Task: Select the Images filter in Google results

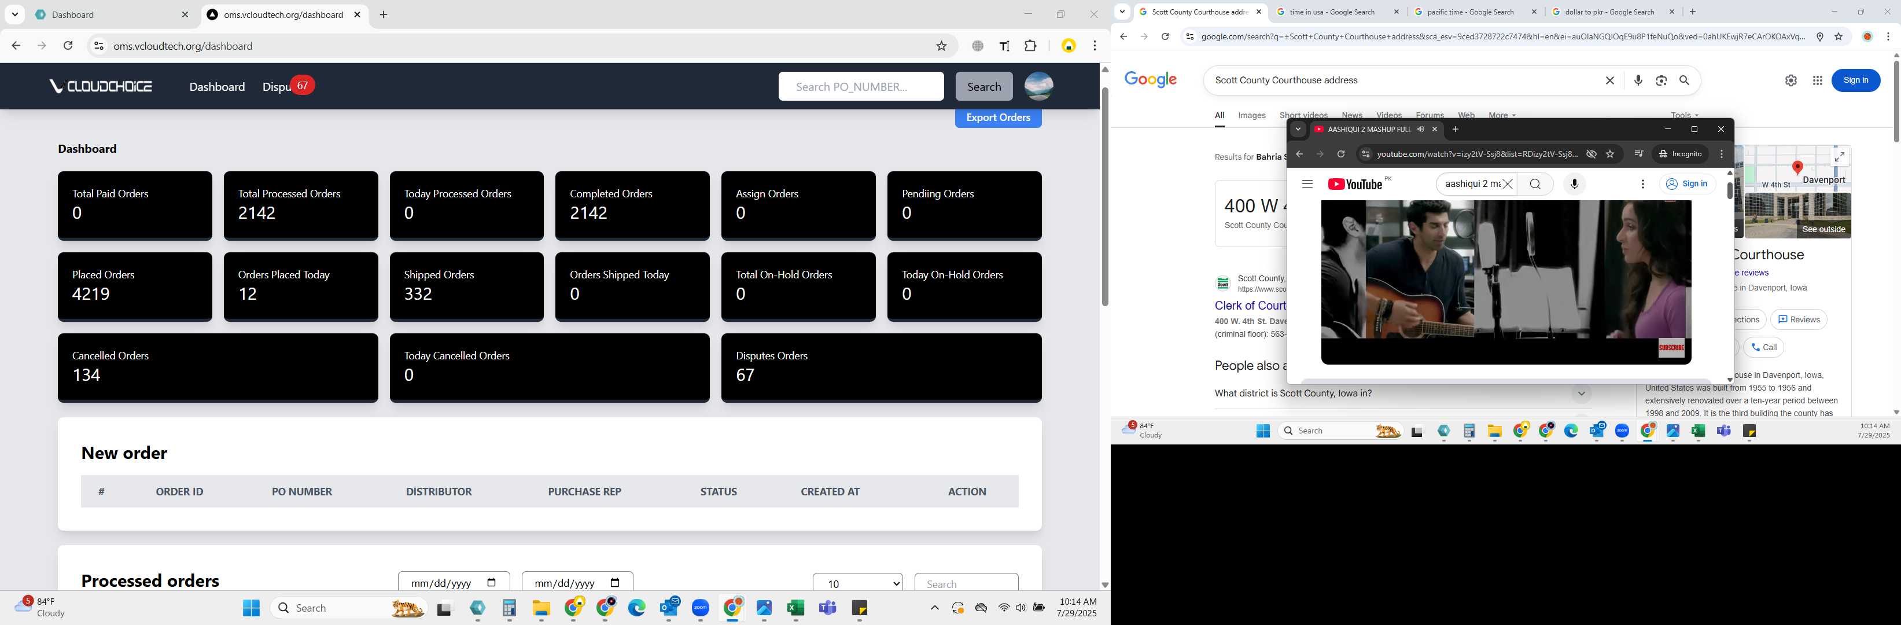Action: pyautogui.click(x=1251, y=116)
